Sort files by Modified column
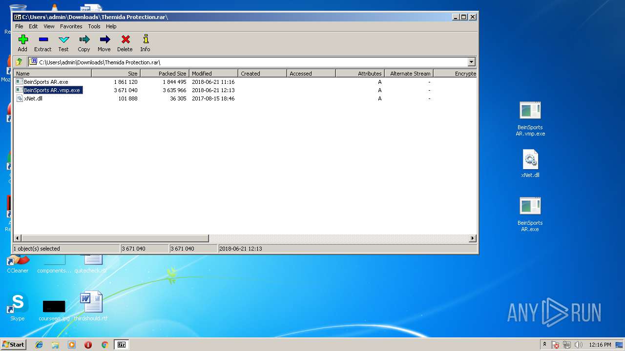Viewport: 625px width, 351px height. (214, 74)
